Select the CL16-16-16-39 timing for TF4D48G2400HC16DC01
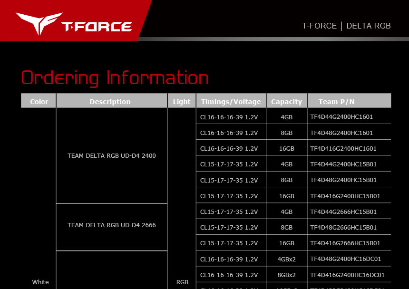Screen dimensions: 409x289 pos(229,259)
